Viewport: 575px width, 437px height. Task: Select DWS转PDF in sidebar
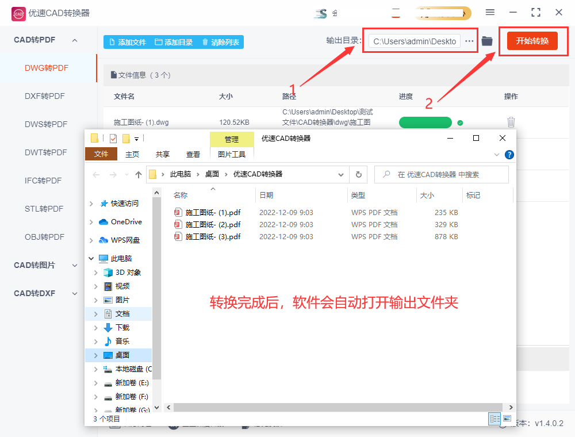click(46, 125)
